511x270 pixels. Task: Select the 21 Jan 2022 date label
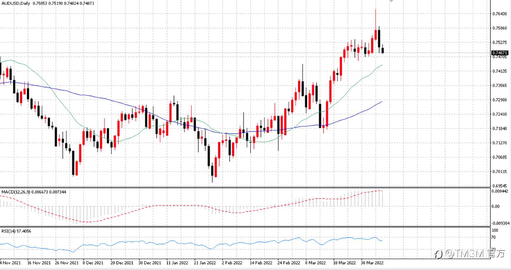click(205, 262)
